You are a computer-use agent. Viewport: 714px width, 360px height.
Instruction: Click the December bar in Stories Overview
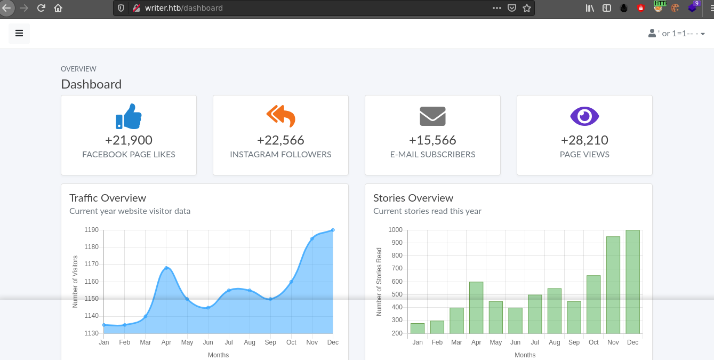(632, 282)
